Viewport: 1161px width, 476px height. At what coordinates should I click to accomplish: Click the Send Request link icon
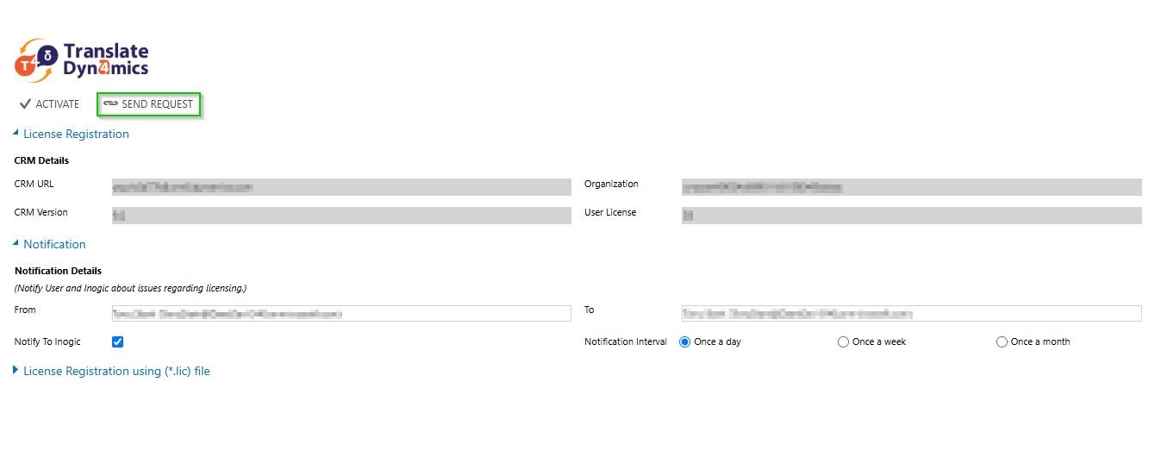[x=110, y=104]
